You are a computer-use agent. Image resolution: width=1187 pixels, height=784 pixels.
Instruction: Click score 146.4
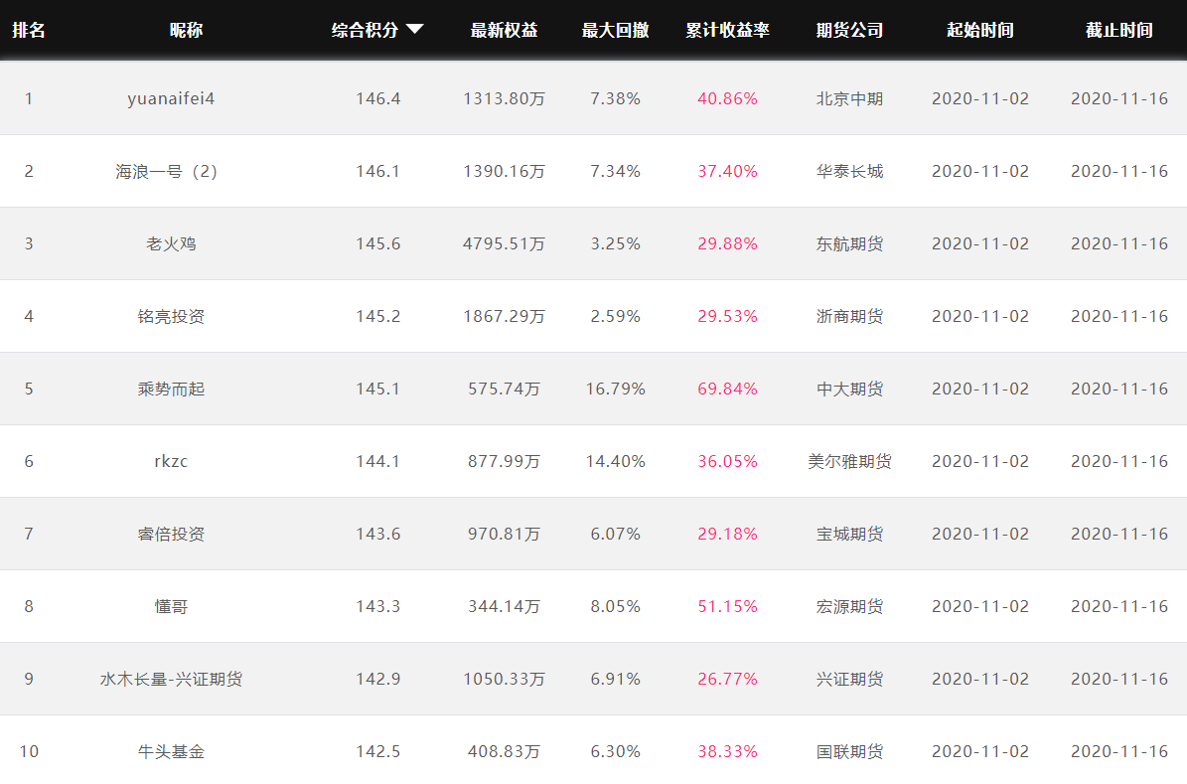click(377, 98)
